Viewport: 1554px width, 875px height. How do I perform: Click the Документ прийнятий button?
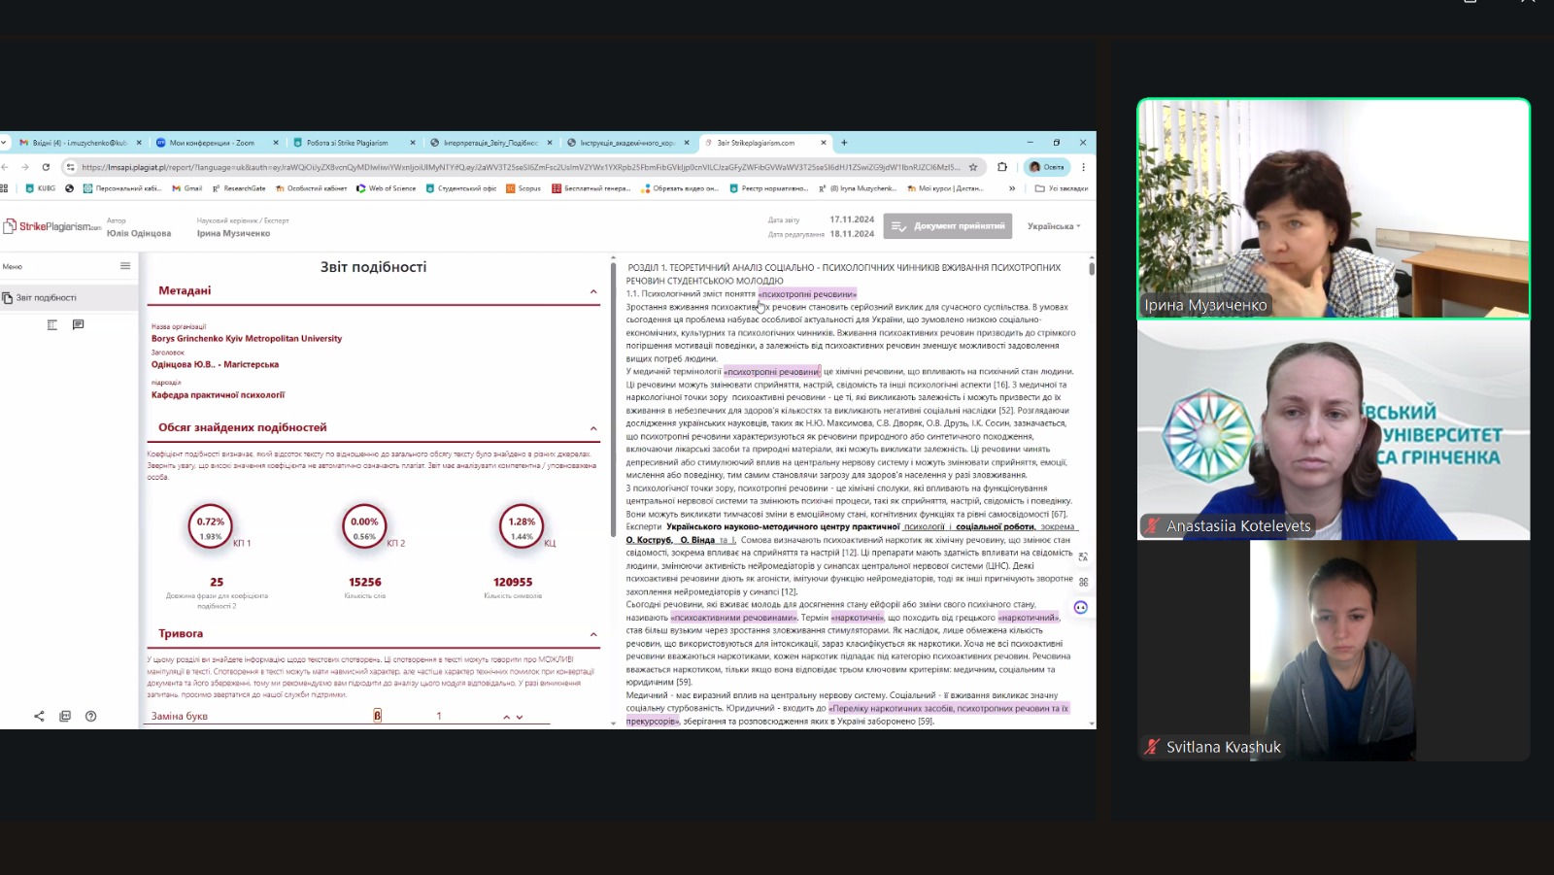pos(948,226)
